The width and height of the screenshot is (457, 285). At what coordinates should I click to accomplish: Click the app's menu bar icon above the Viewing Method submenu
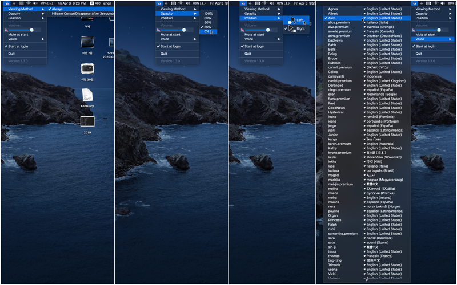(x=7, y=3)
